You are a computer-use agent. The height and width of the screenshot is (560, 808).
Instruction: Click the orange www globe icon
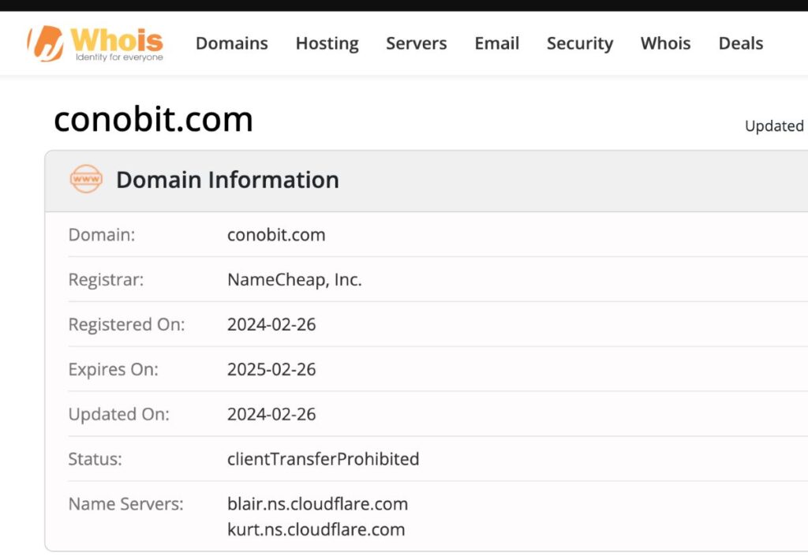(x=86, y=180)
